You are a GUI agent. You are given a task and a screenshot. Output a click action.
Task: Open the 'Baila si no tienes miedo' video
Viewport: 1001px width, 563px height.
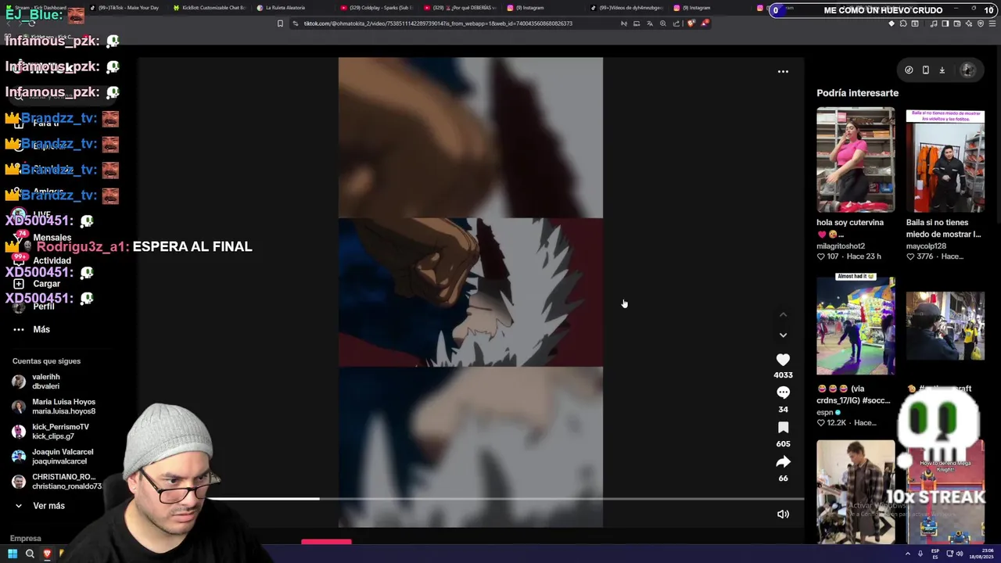click(945, 160)
